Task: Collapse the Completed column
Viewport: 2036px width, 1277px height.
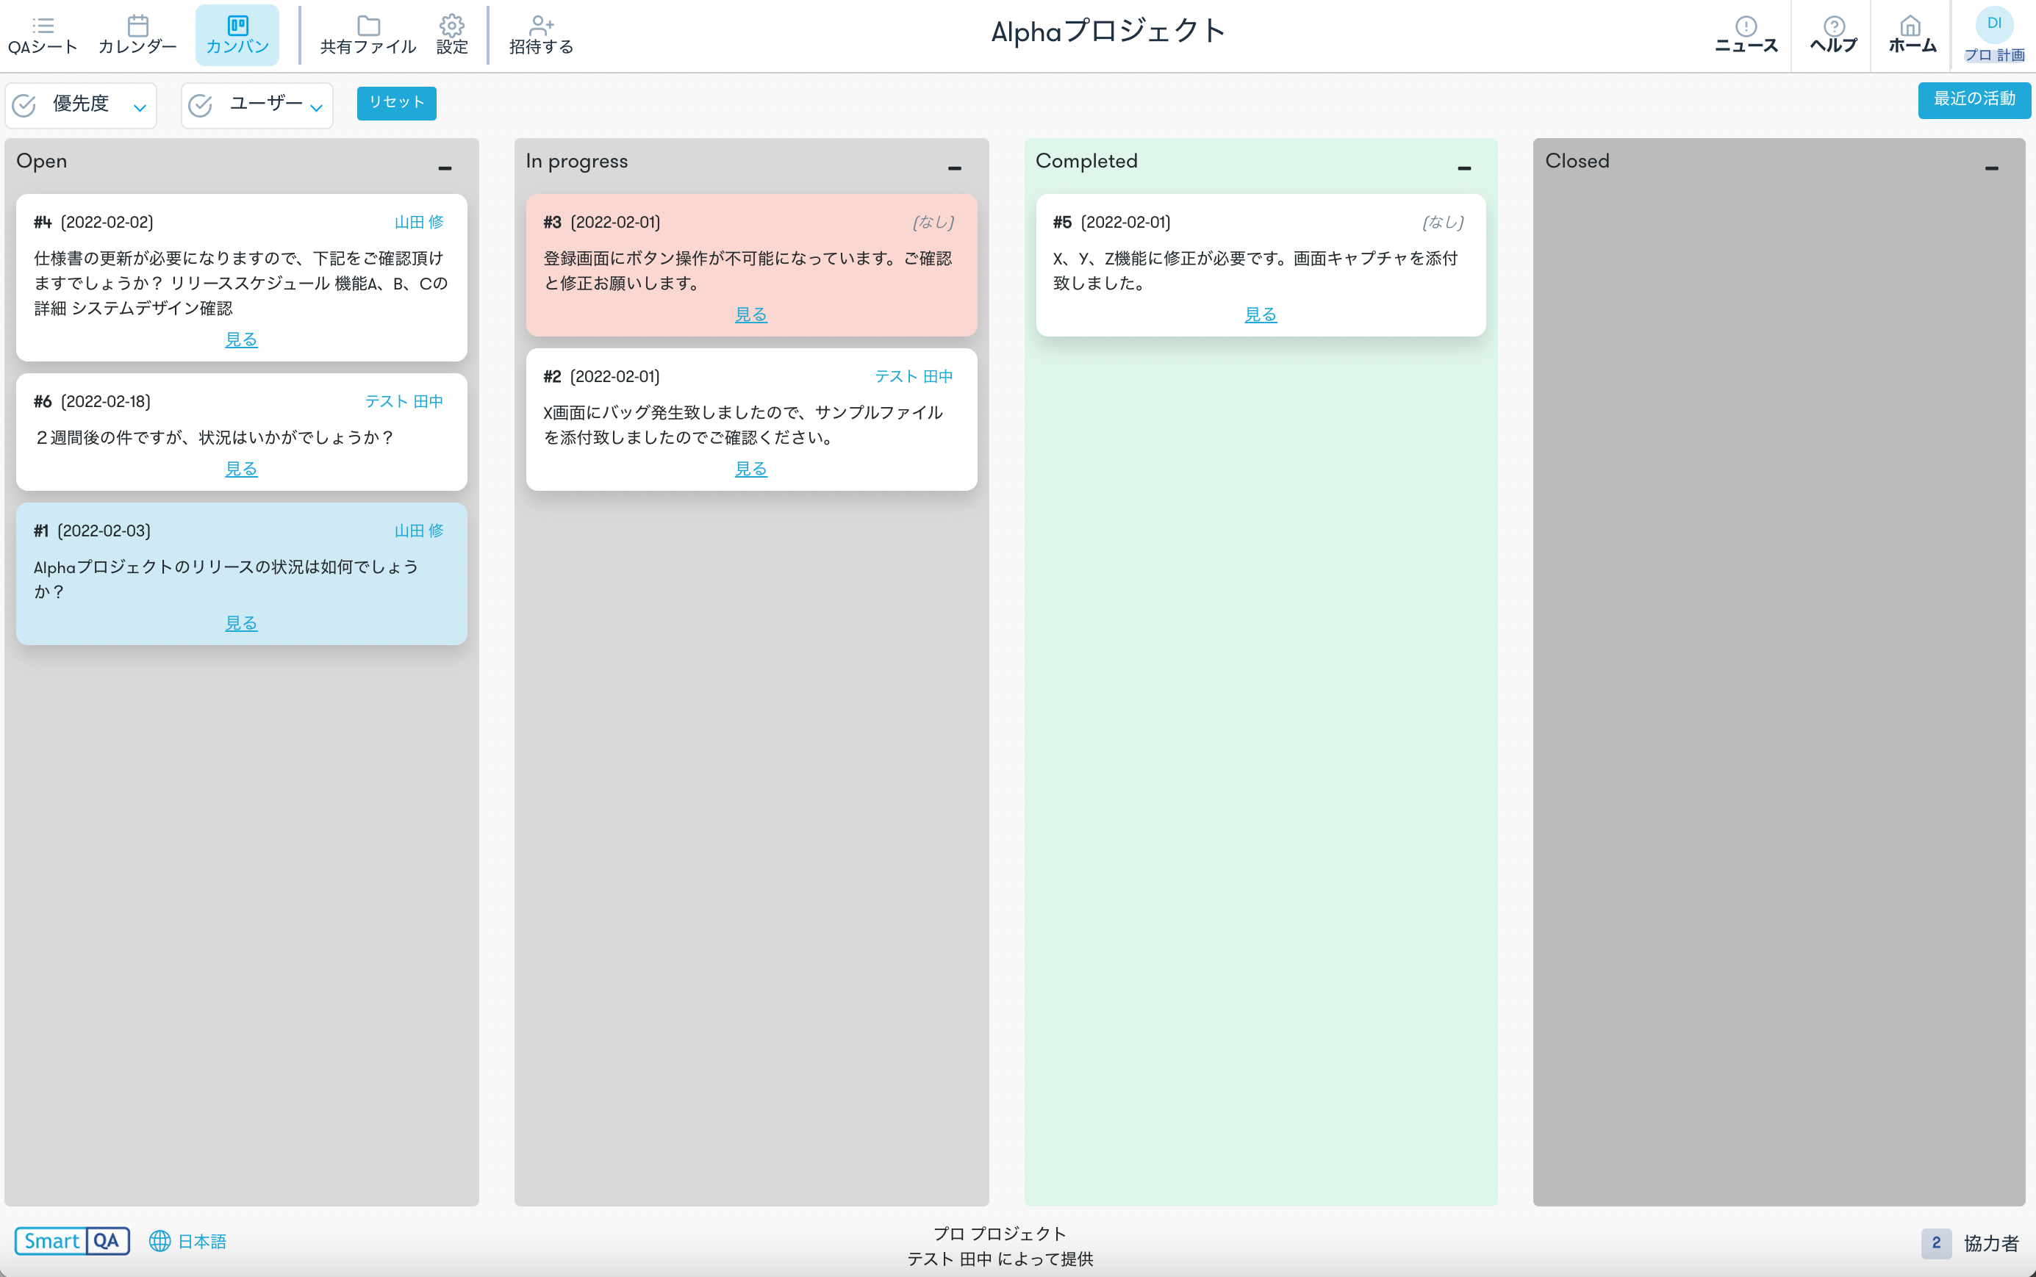Action: coord(1464,169)
